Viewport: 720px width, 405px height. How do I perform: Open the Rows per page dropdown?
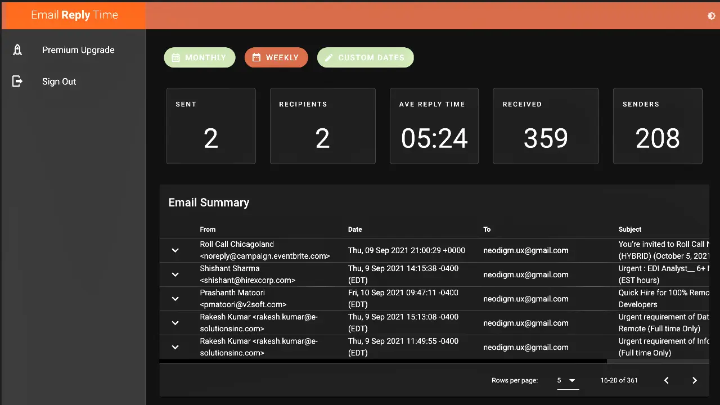click(566, 380)
